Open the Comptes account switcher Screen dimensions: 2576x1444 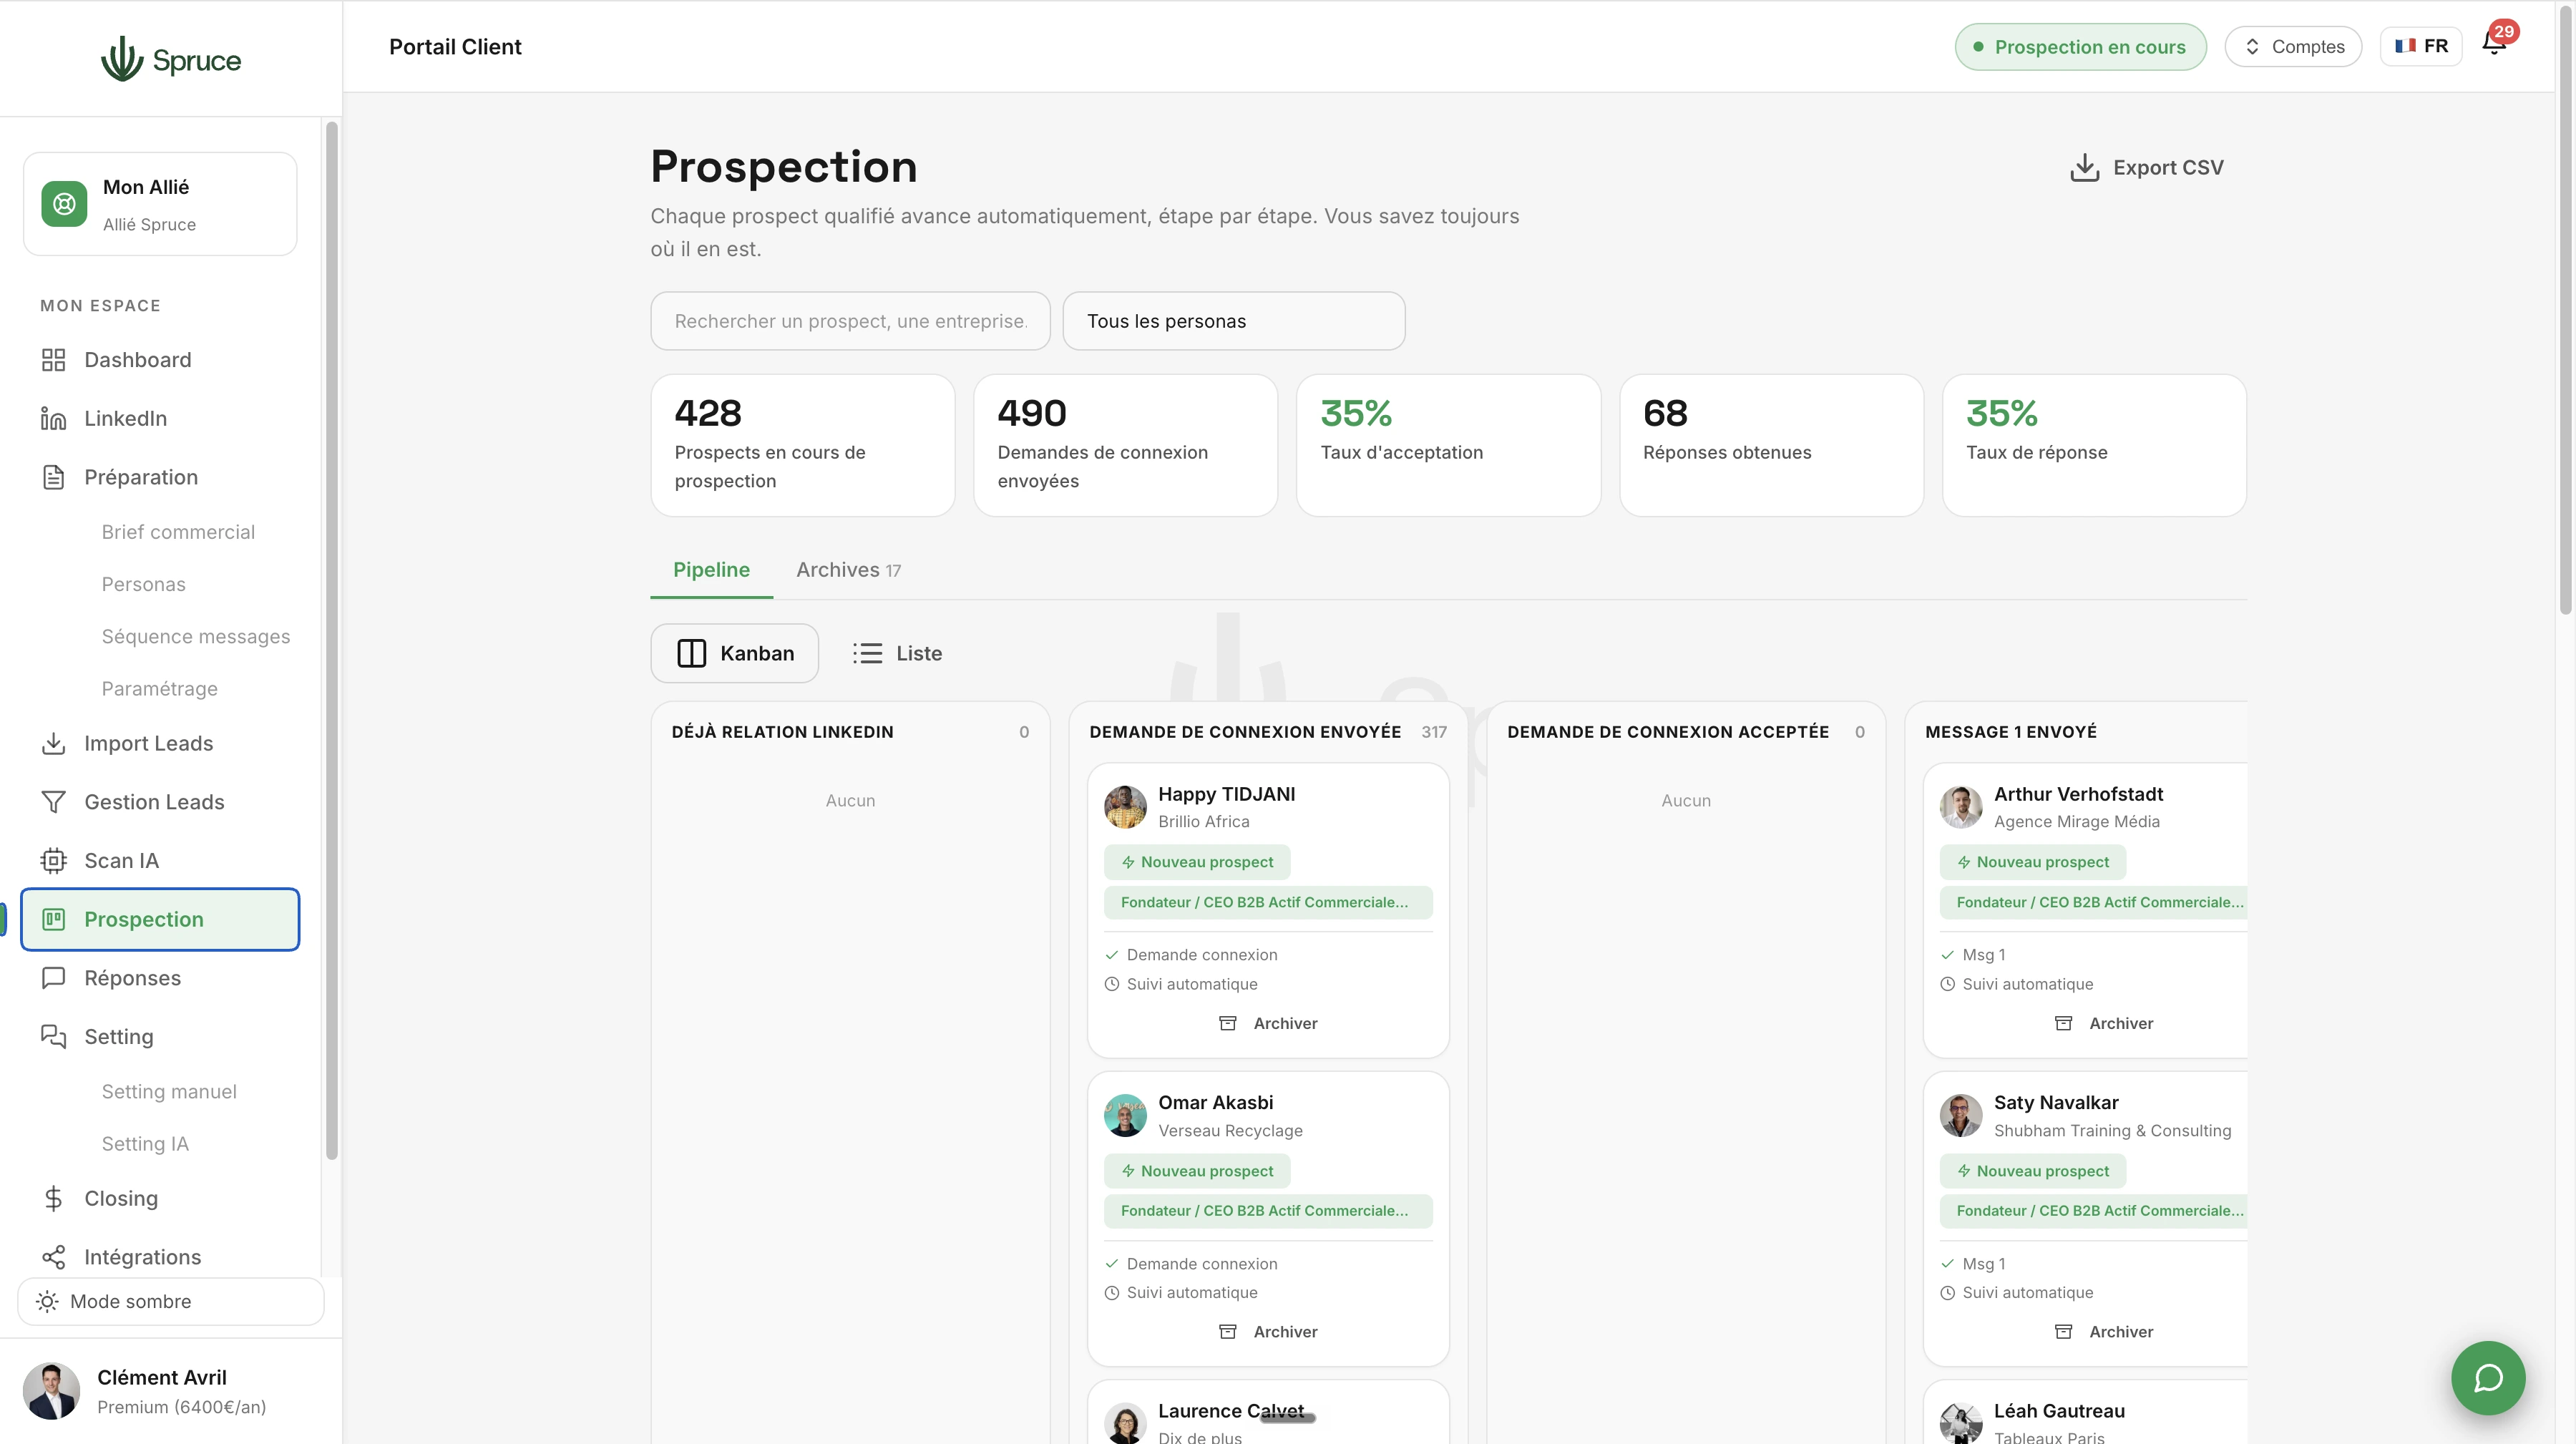pyautogui.click(x=2293, y=46)
